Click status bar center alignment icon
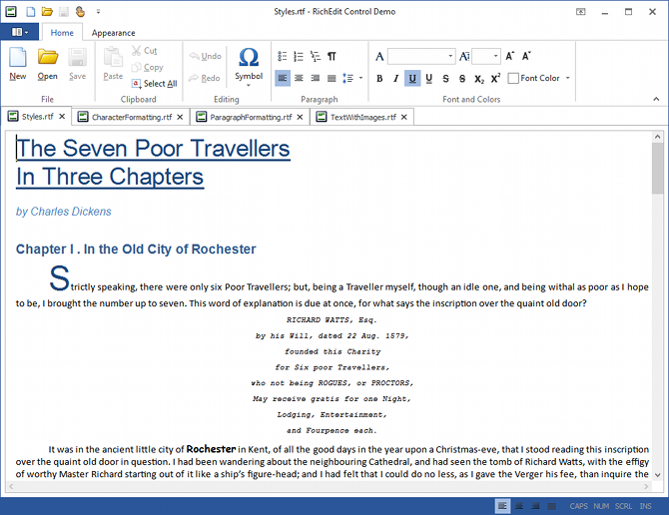The height and width of the screenshot is (515, 669). 519,506
